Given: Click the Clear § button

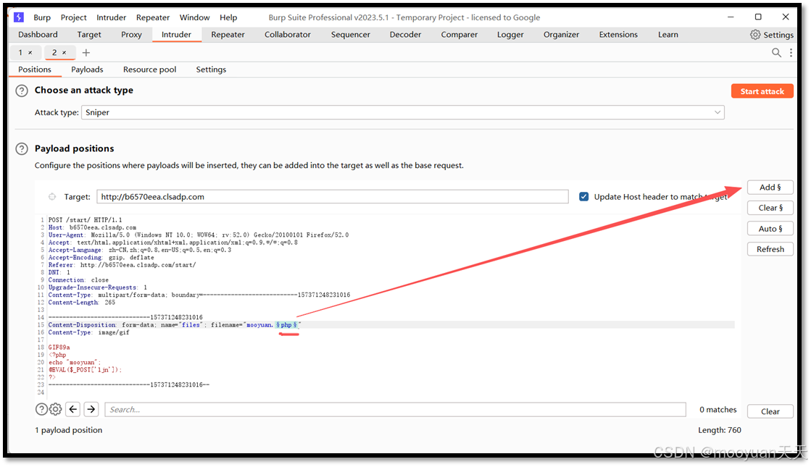Looking at the screenshot, I should point(770,208).
